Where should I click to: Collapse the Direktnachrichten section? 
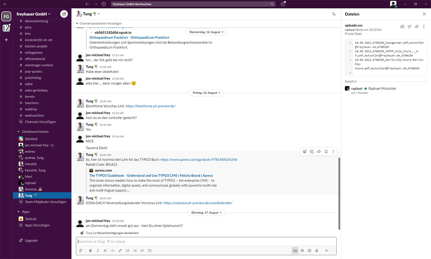(19, 132)
